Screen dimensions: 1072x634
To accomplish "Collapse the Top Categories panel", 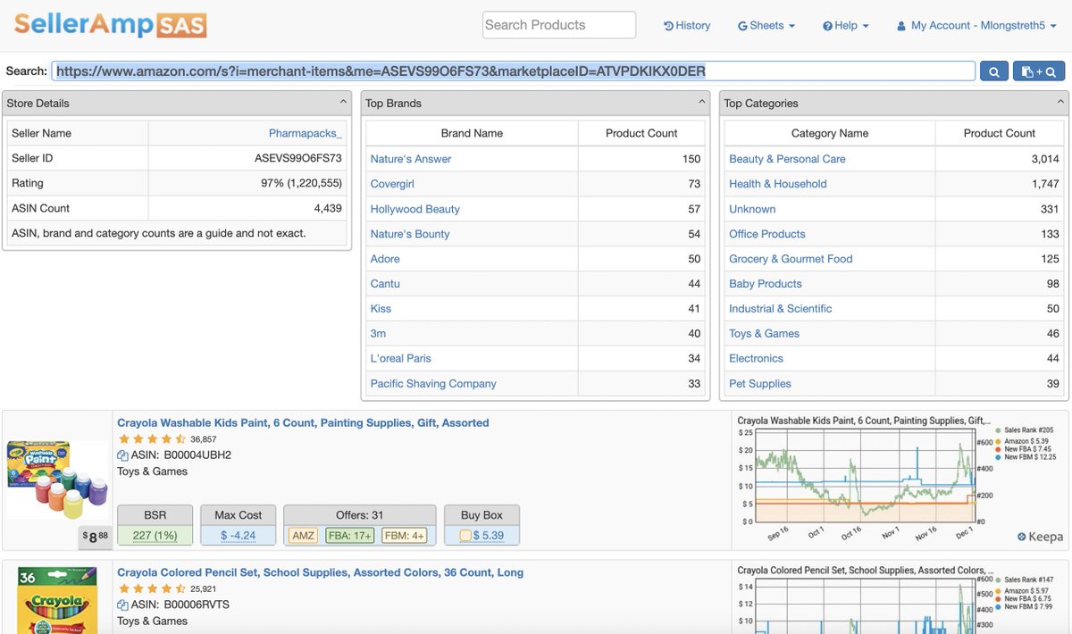I will point(1060,103).
